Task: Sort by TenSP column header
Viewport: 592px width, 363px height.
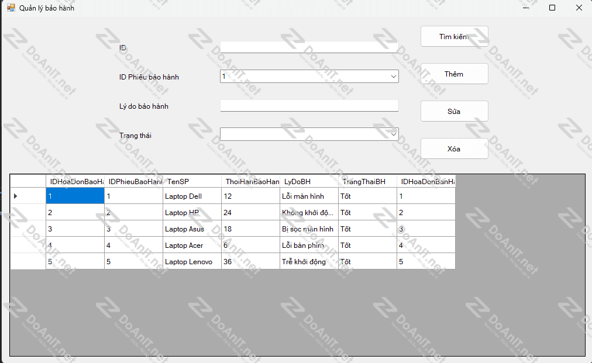Action: coord(192,182)
